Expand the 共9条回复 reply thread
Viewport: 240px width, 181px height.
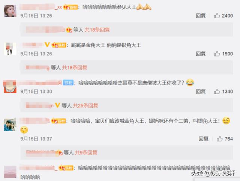pos(86,153)
